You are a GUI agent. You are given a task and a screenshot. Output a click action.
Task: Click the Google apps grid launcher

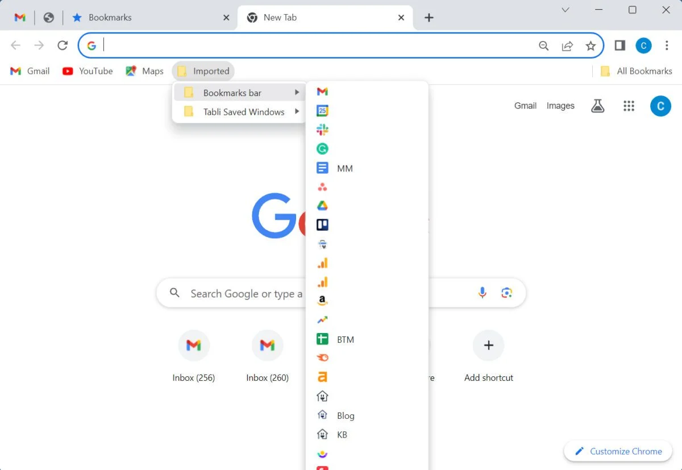(629, 106)
